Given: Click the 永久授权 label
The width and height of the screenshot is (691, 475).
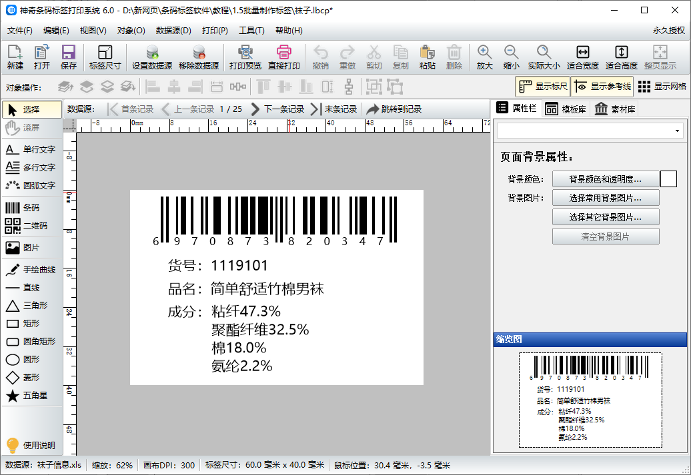Looking at the screenshot, I should pyautogui.click(x=669, y=31).
